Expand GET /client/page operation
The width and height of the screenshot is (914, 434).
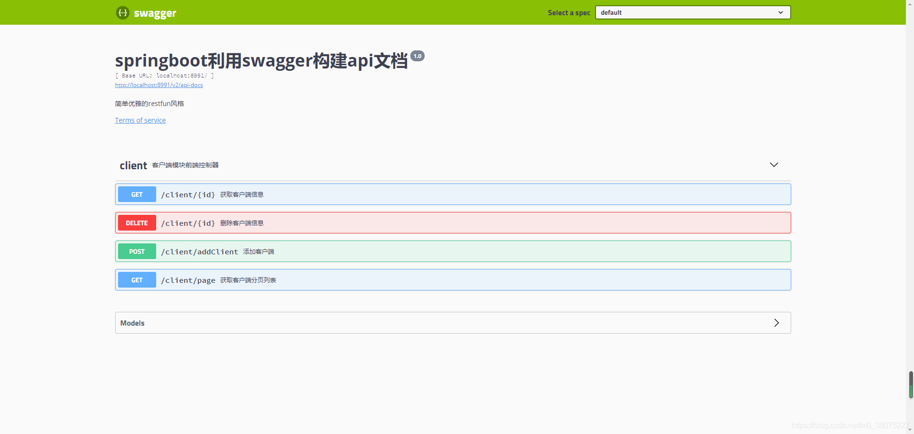tap(453, 280)
